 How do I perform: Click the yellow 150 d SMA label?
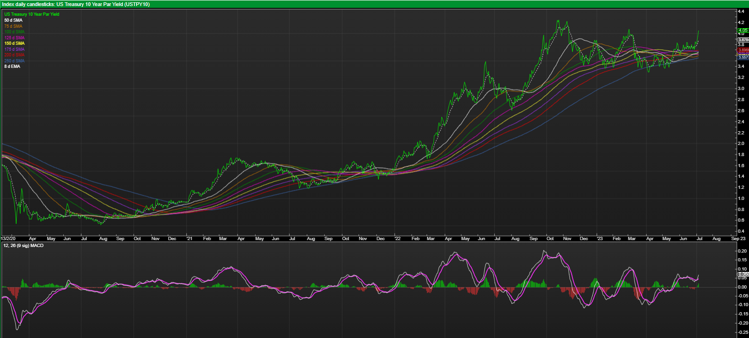click(14, 43)
